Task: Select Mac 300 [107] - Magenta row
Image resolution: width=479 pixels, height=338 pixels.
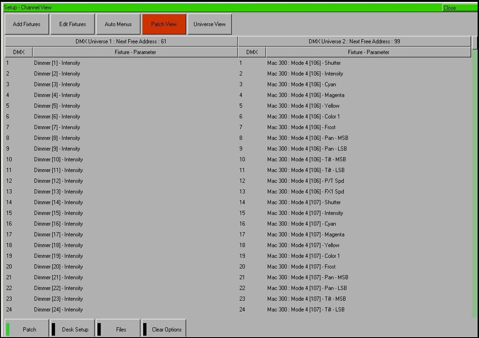Action: coord(354,235)
